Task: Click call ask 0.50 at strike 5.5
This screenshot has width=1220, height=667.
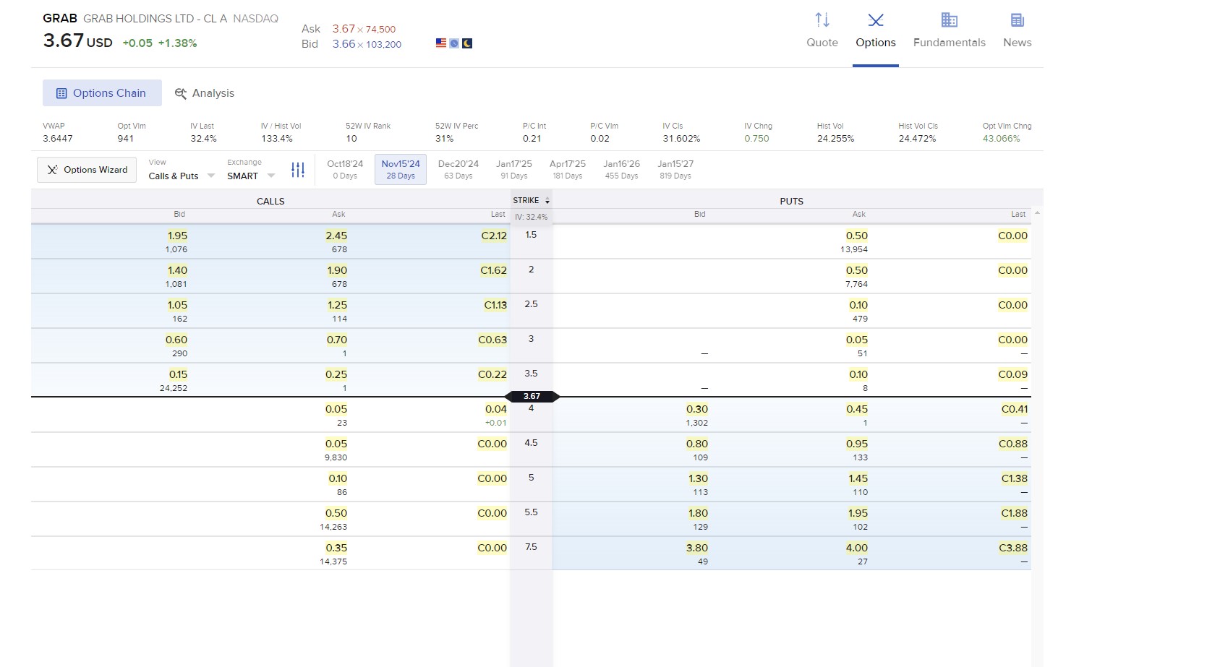Action: 336,513
